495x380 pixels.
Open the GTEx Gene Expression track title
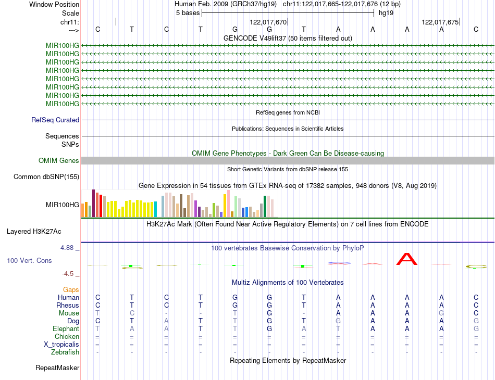[288, 185]
